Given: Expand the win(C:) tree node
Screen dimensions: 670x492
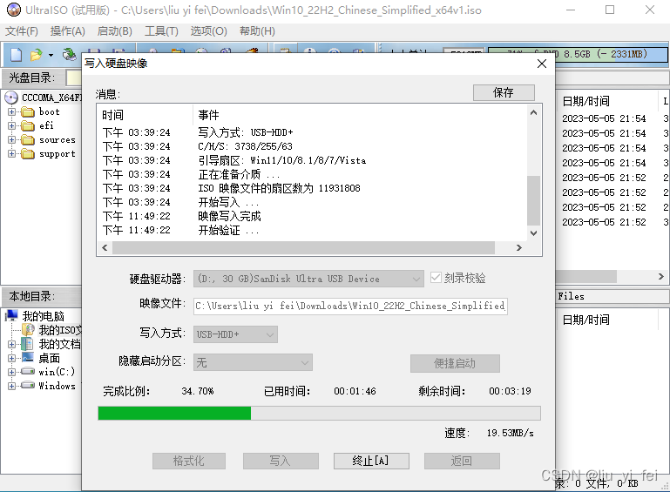Looking at the screenshot, I should tap(11, 372).
